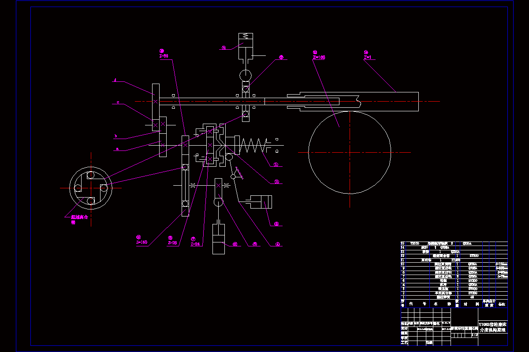Click the Z=168 gear label
The width and height of the screenshot is (529, 352).
[x=319, y=57]
